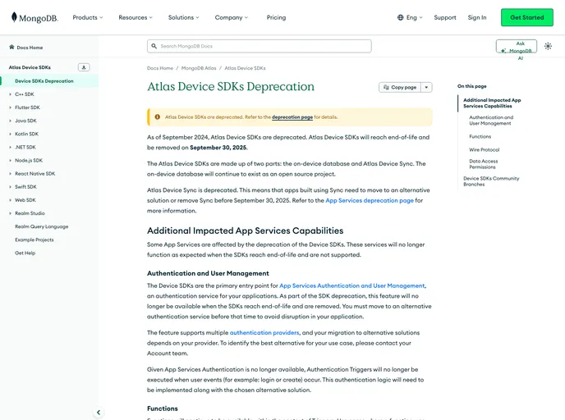This screenshot has height=420, width=565.
Task: Click the globe language icon
Action: (x=401, y=17)
